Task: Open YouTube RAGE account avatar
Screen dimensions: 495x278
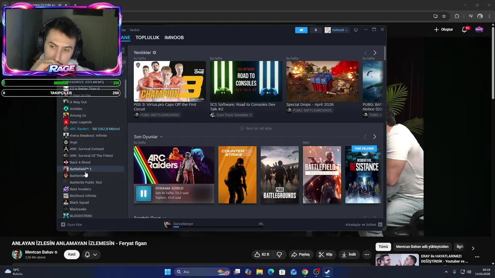Action: tap(479, 30)
